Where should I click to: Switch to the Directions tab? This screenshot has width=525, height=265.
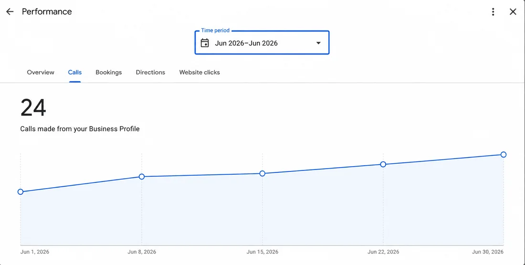(x=150, y=73)
